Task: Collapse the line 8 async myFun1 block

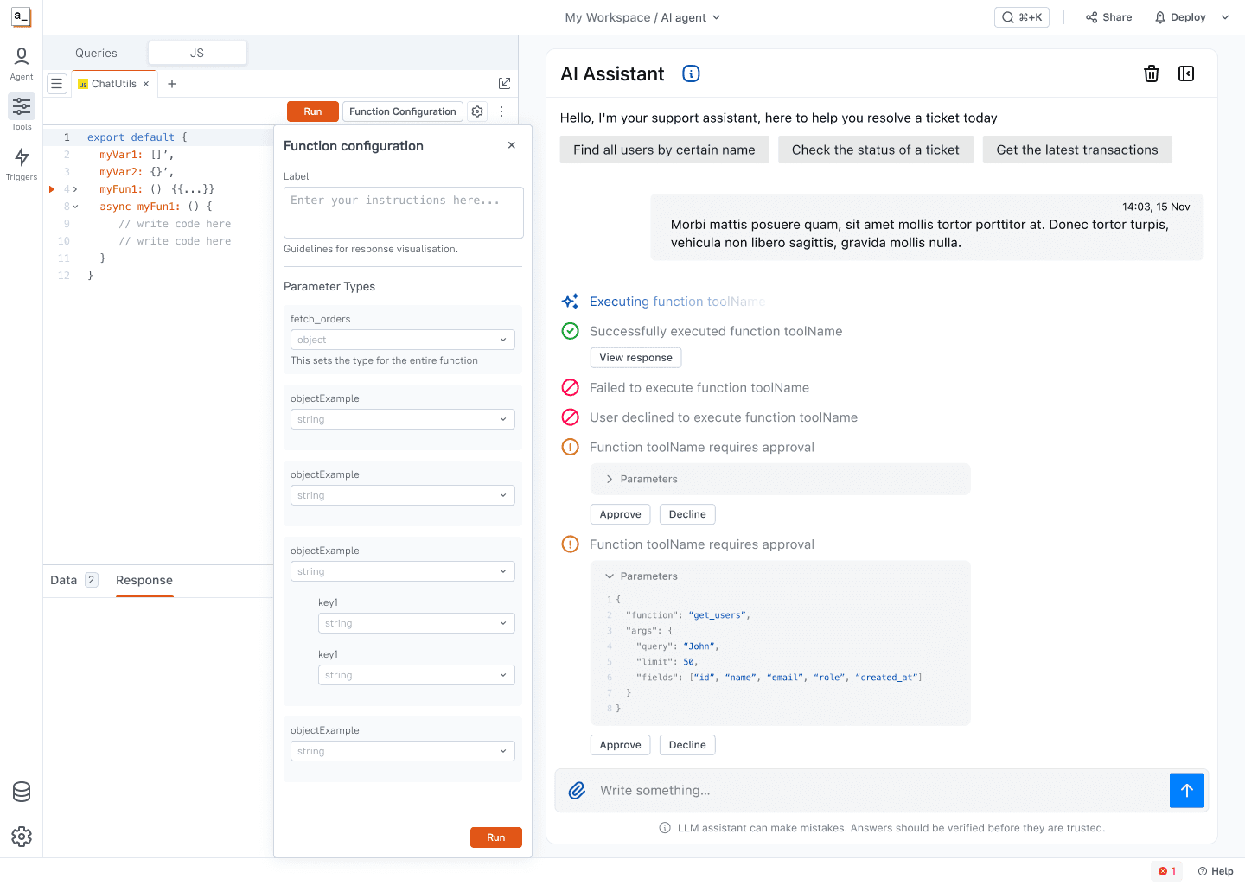Action: click(x=75, y=207)
